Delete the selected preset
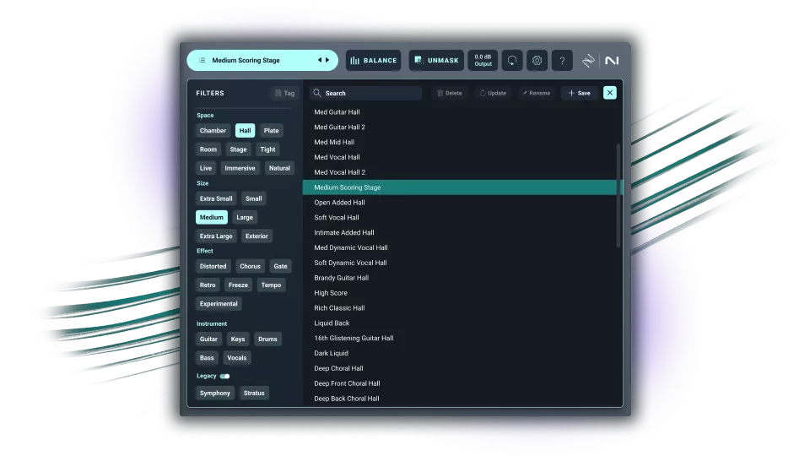Screen dimensions: 810x456 pyautogui.click(x=450, y=93)
